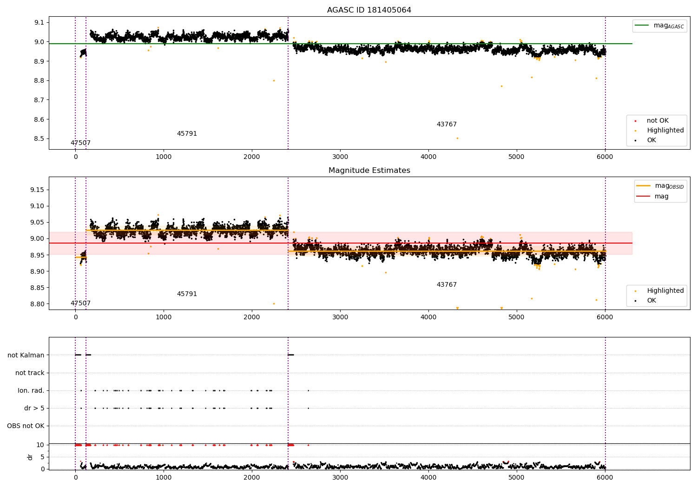Click x-tick 2000 under the bottom plot
The height and width of the screenshot is (488, 697).
click(252, 477)
